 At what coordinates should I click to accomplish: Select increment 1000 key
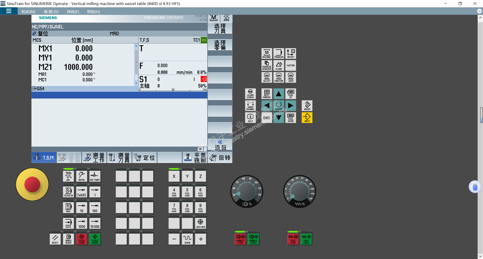82,224
